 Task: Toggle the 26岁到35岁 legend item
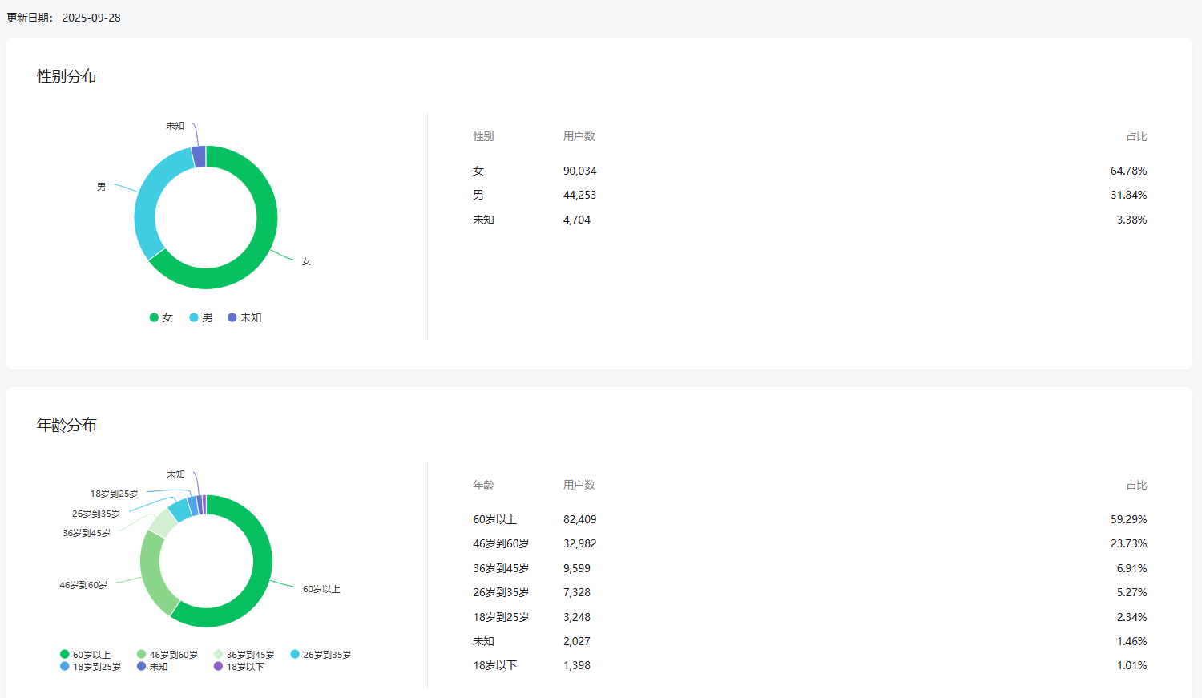321,655
